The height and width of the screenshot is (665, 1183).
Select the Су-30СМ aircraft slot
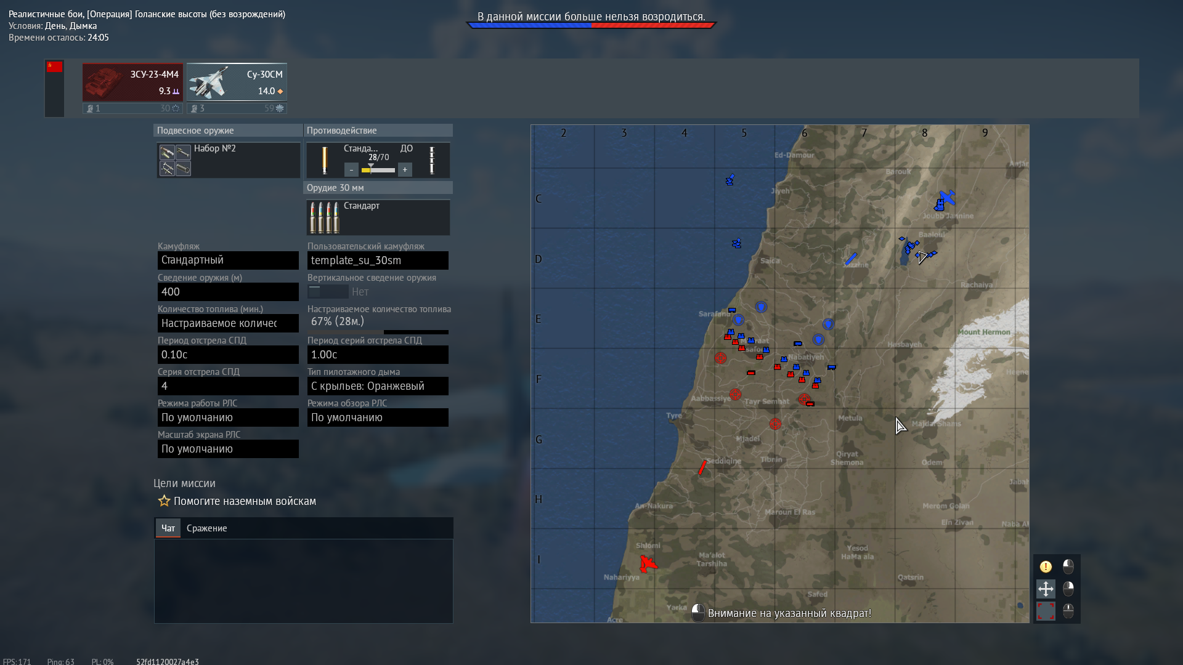[x=237, y=82]
